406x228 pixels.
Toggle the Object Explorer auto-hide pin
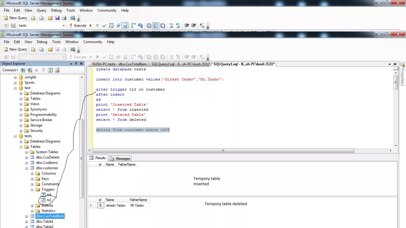tap(76, 64)
